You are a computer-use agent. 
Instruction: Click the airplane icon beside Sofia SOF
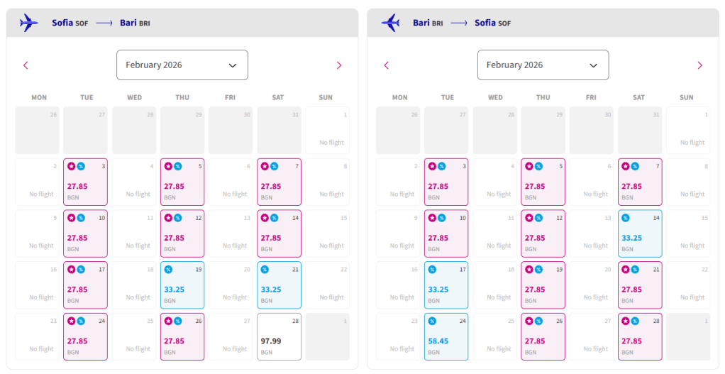click(x=29, y=23)
